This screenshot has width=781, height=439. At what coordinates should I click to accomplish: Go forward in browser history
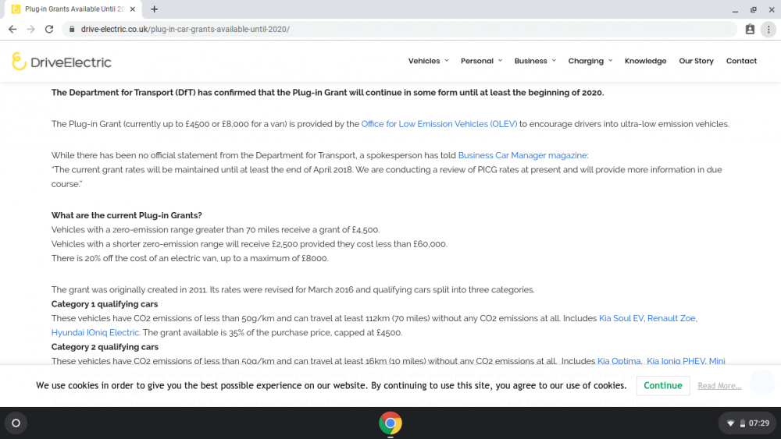(x=31, y=30)
